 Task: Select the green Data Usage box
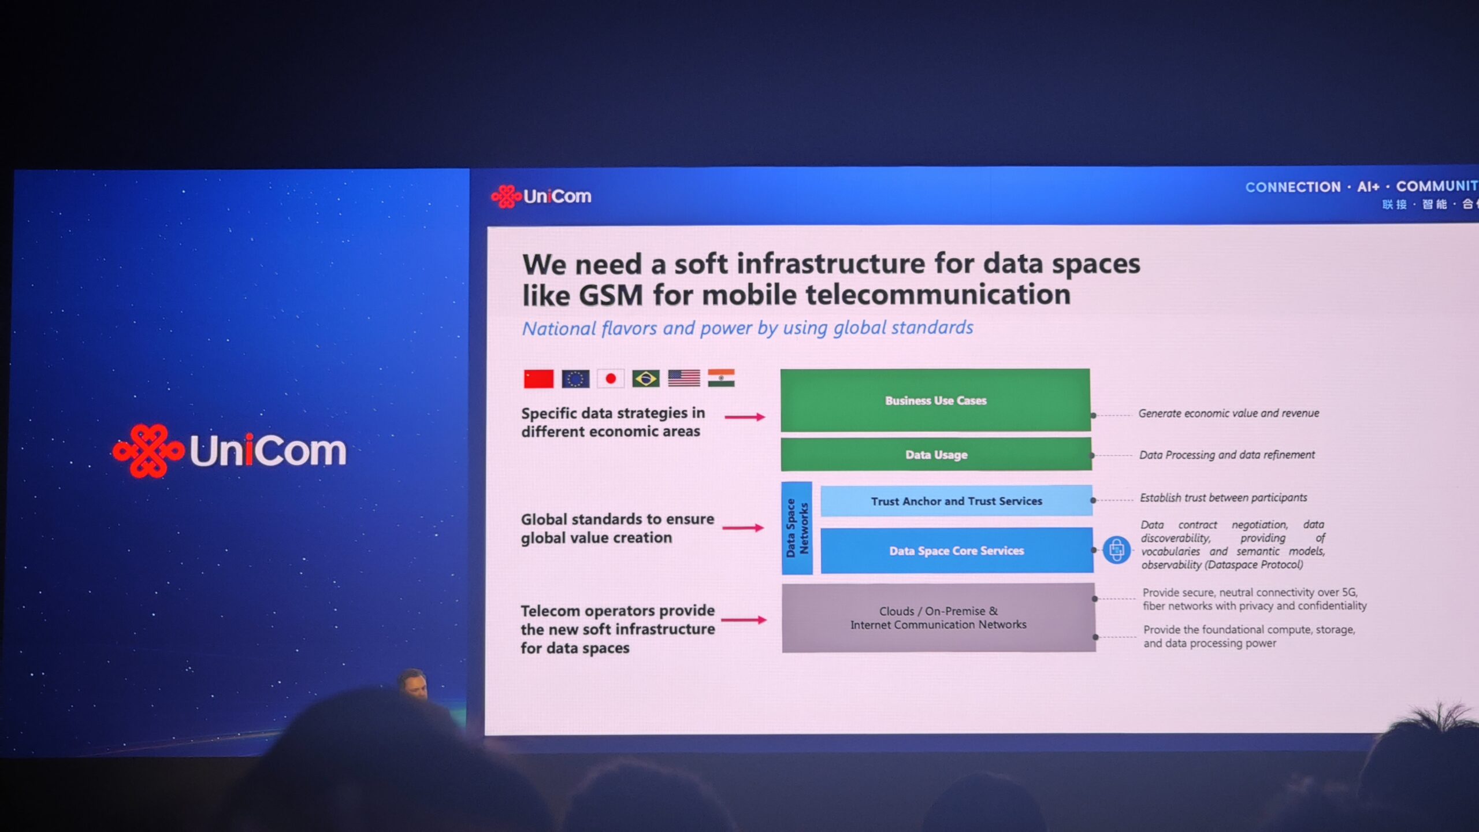936,455
